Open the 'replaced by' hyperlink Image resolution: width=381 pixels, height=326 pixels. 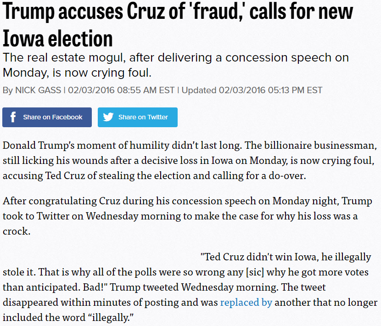pyautogui.click(x=246, y=303)
